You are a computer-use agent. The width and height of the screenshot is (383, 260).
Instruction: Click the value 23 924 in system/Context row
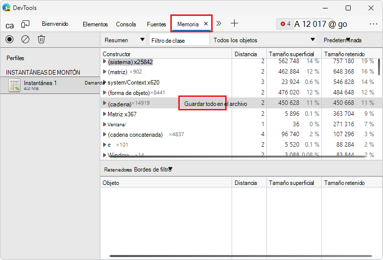290,82
